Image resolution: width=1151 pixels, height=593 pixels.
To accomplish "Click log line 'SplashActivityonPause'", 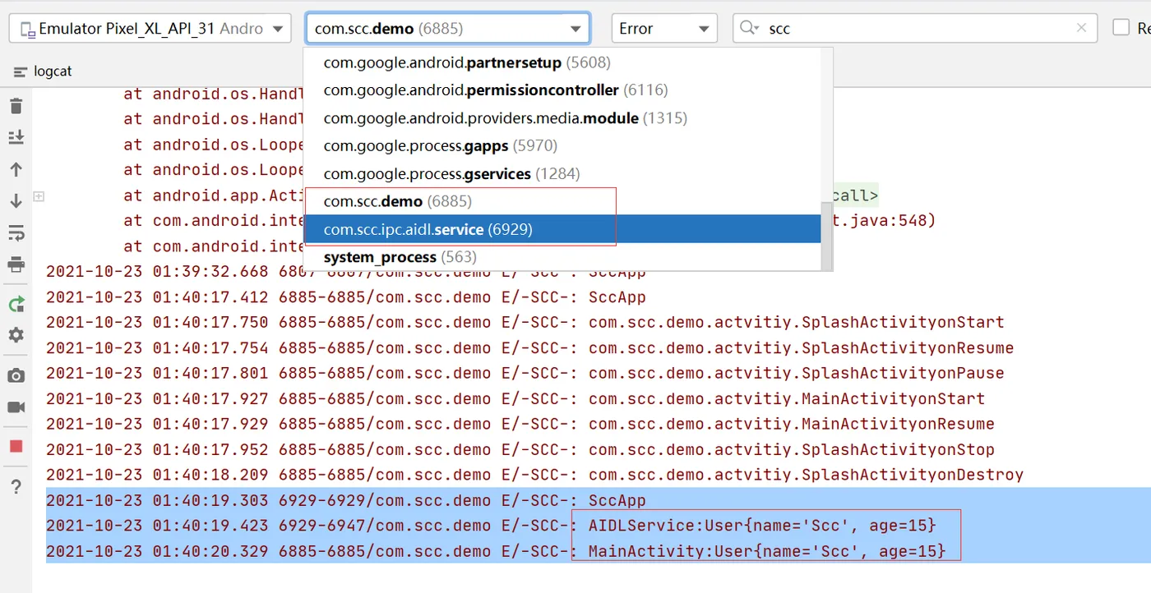I will tap(525, 373).
